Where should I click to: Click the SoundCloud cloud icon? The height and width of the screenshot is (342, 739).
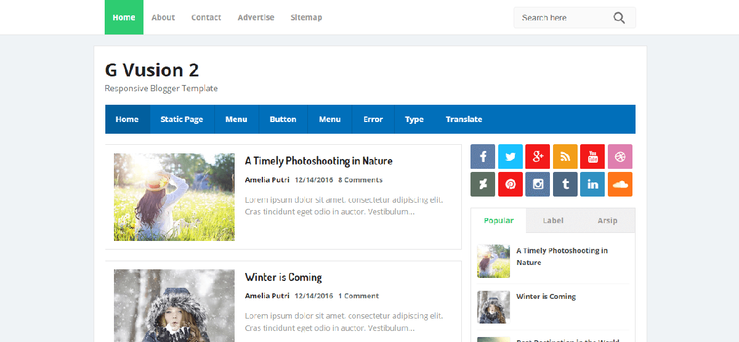pyautogui.click(x=620, y=184)
